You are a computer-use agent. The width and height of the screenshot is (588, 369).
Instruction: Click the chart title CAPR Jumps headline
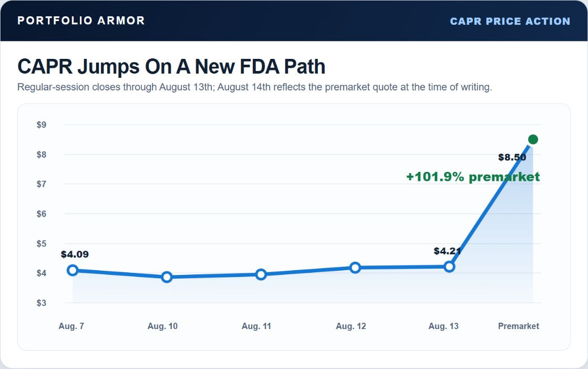tap(171, 66)
